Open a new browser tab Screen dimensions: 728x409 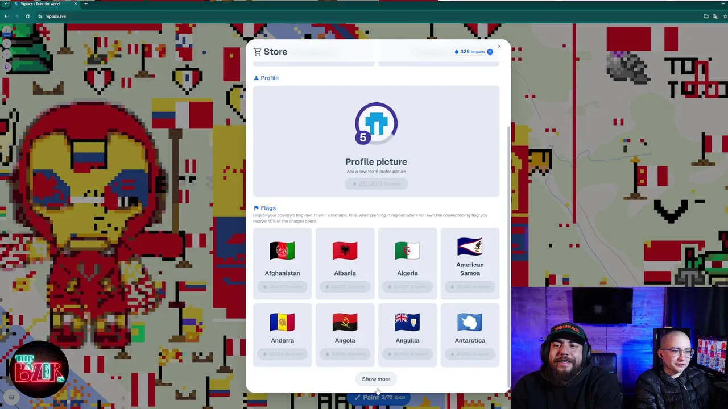86,4
